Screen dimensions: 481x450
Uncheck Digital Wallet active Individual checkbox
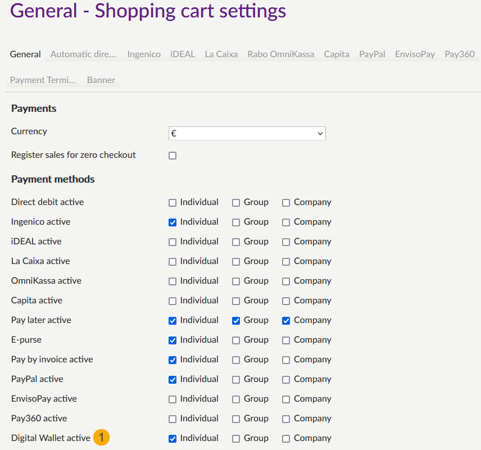[x=173, y=439]
